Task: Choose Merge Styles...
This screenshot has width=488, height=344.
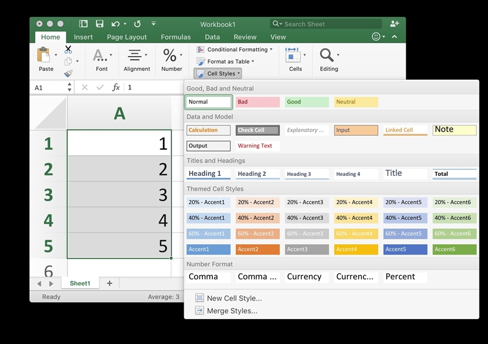Action: tap(232, 311)
